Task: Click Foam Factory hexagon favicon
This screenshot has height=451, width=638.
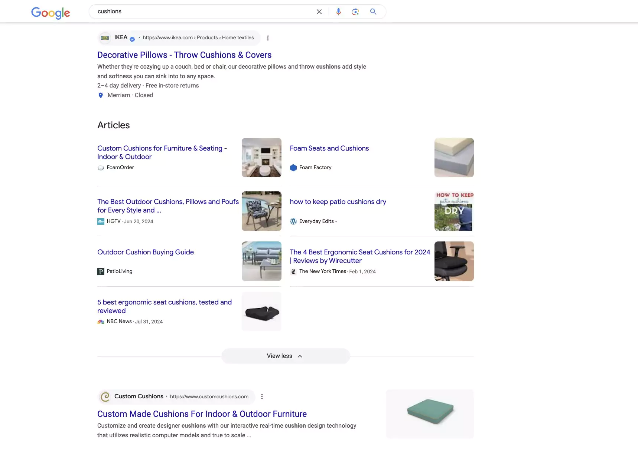Action: coord(293,168)
